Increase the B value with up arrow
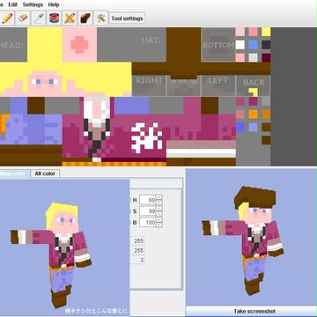This screenshot has width=317, height=317. [x=158, y=220]
